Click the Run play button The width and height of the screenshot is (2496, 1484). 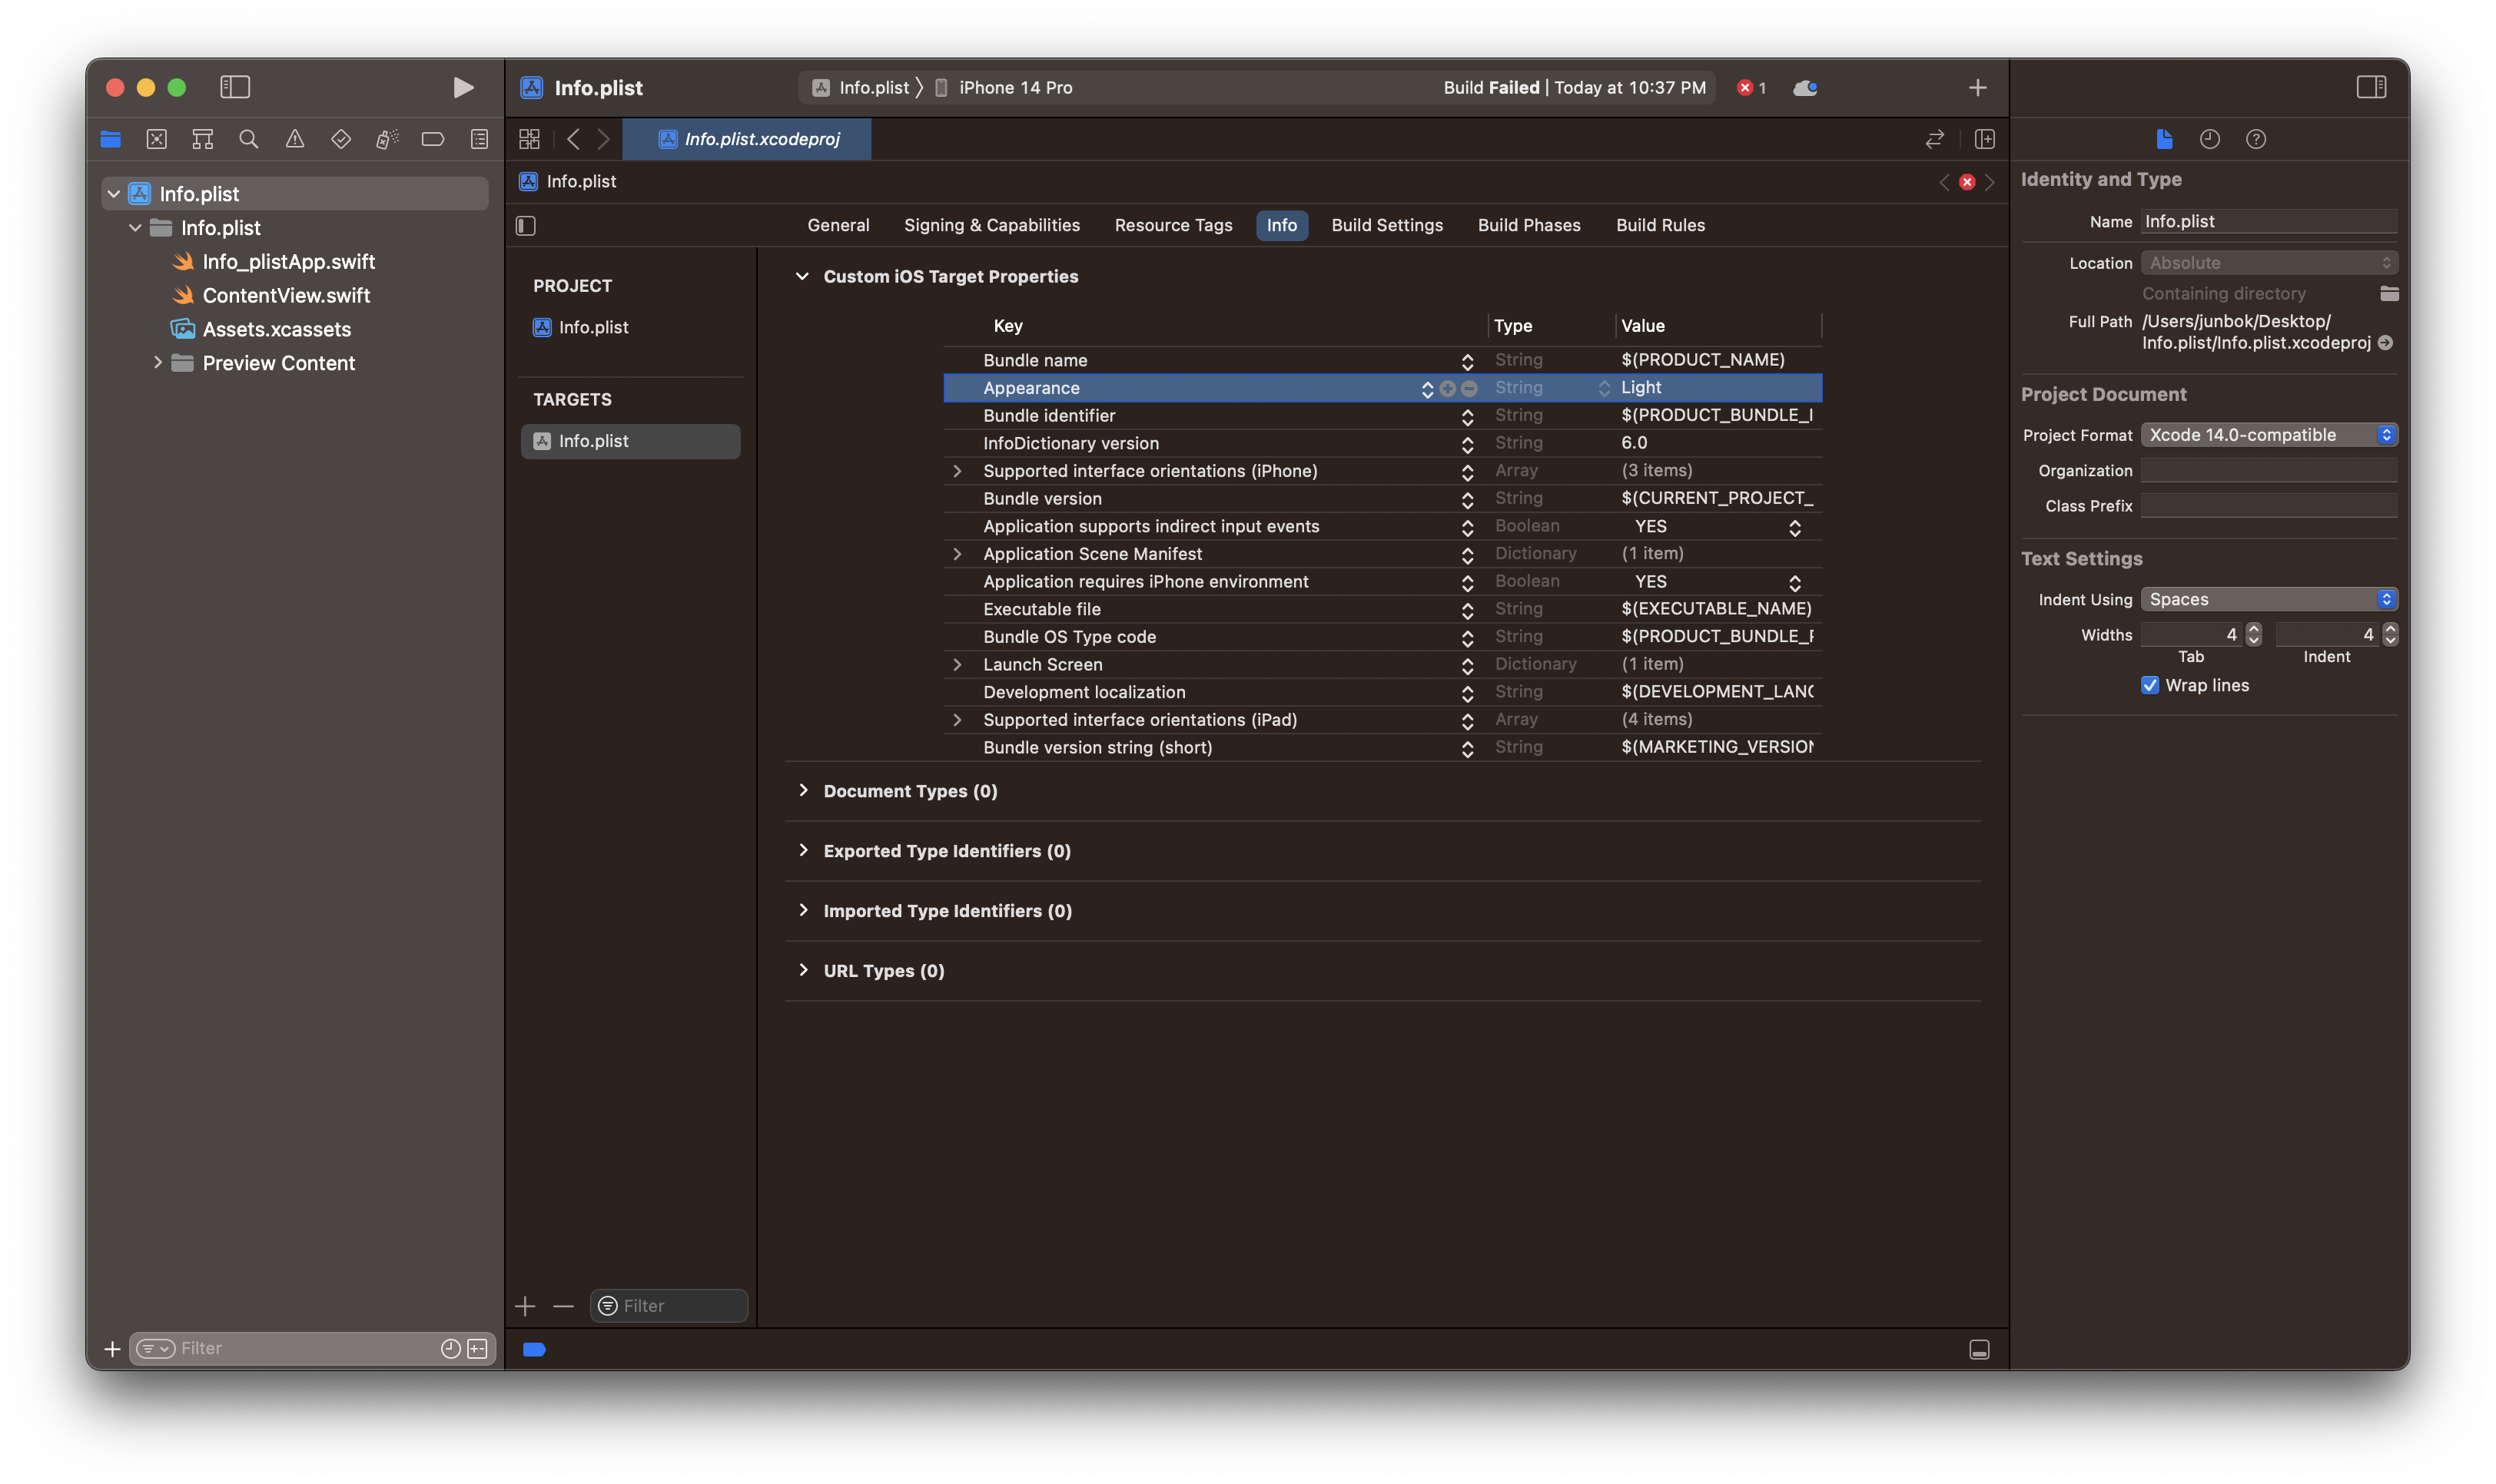click(462, 87)
